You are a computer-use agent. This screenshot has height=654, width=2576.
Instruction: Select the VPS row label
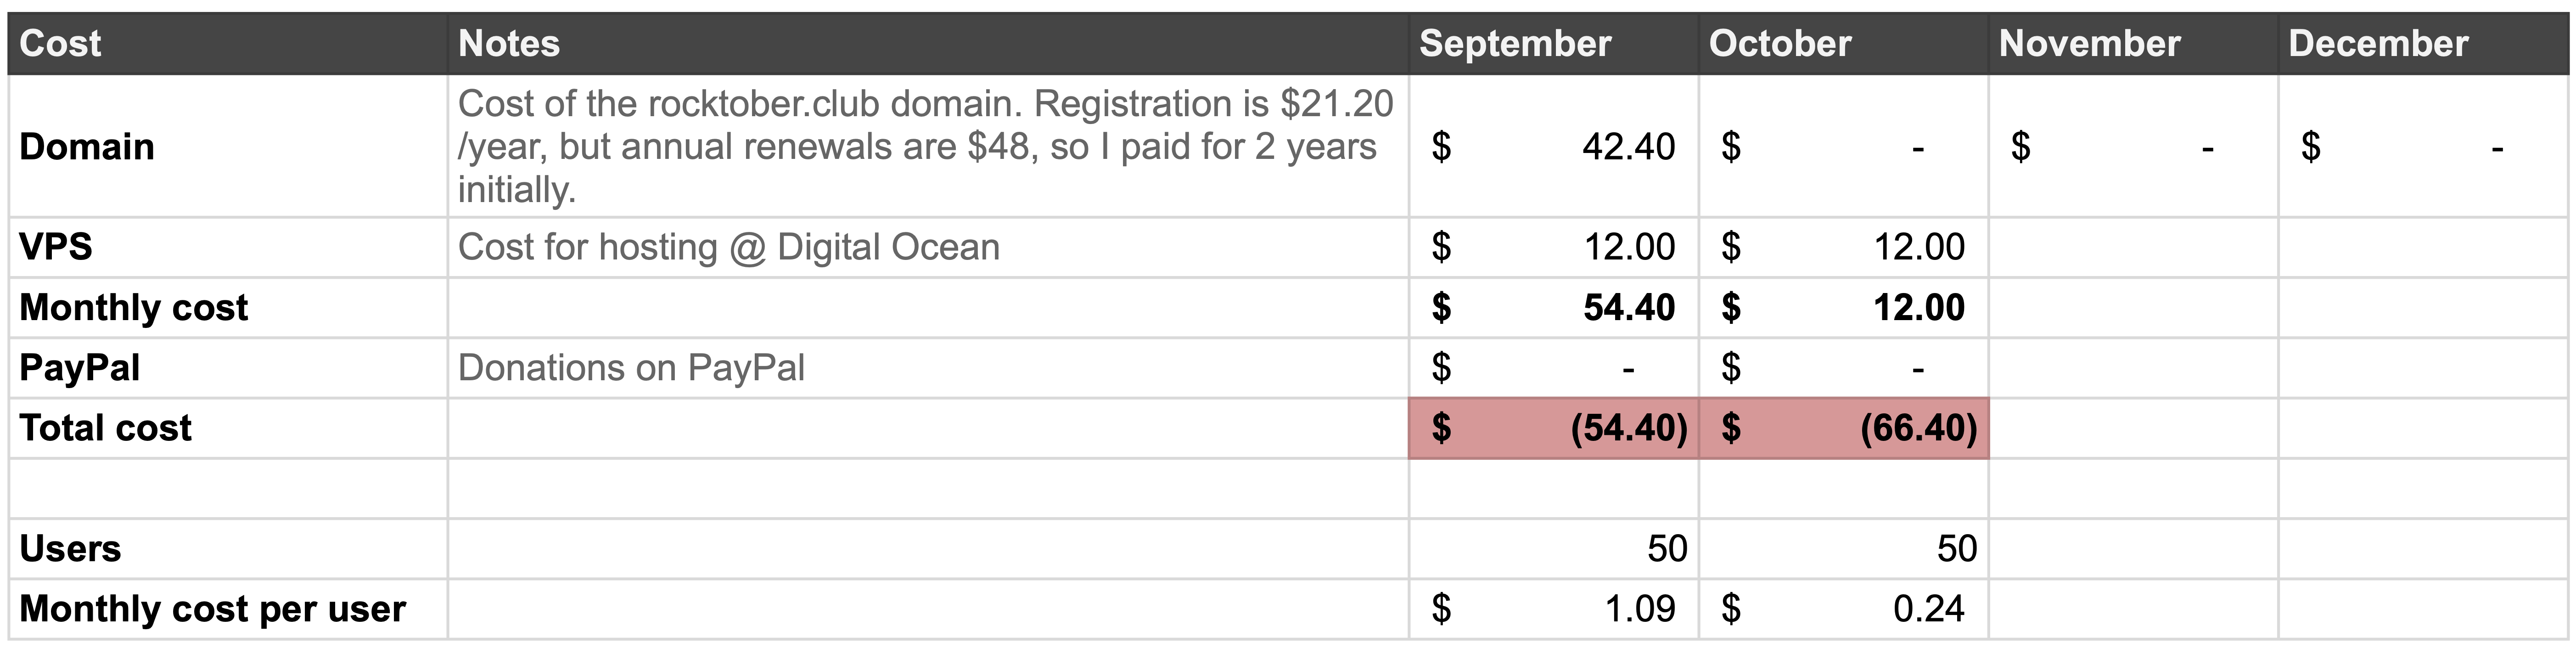(228, 248)
